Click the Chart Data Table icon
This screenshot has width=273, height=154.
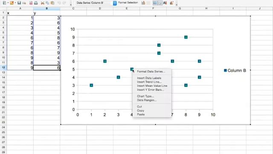(x=148, y=3)
